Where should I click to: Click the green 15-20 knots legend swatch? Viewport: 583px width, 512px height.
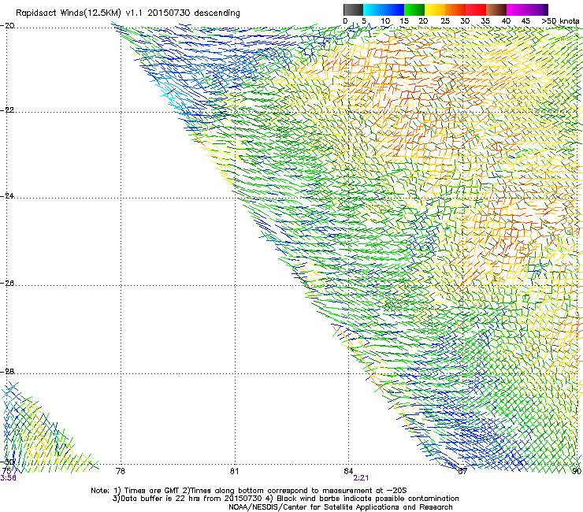pos(414,9)
